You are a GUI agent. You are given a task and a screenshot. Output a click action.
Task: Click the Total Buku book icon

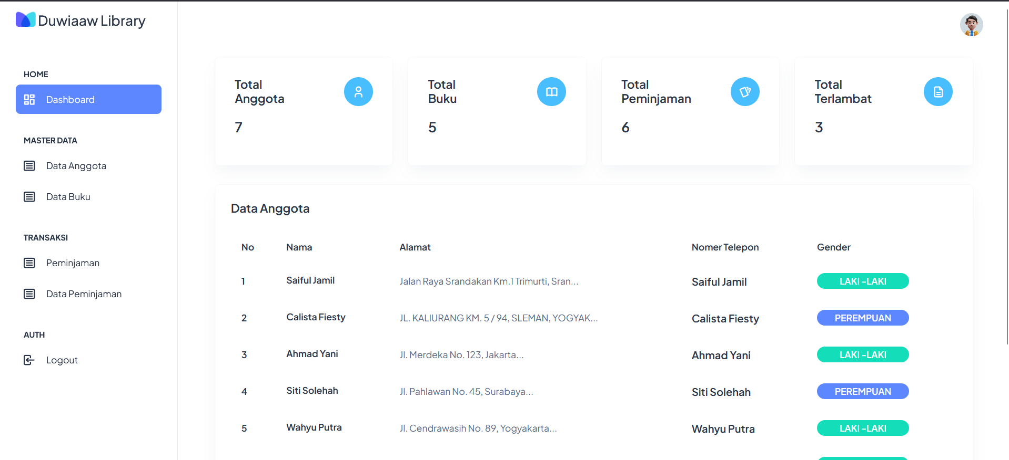click(551, 92)
